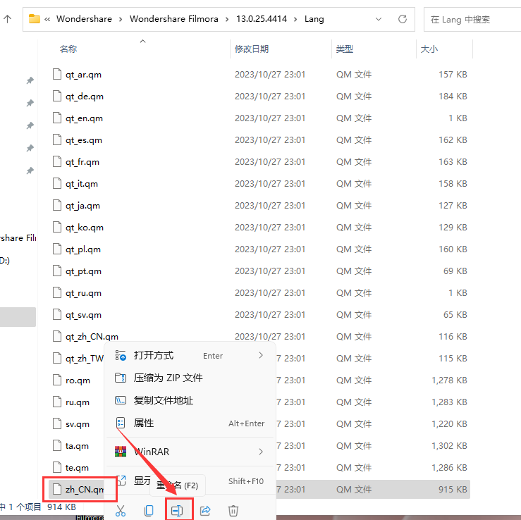
Task: Click chevron after 13.0.25.4414 breadcrumb
Action: pos(295,19)
